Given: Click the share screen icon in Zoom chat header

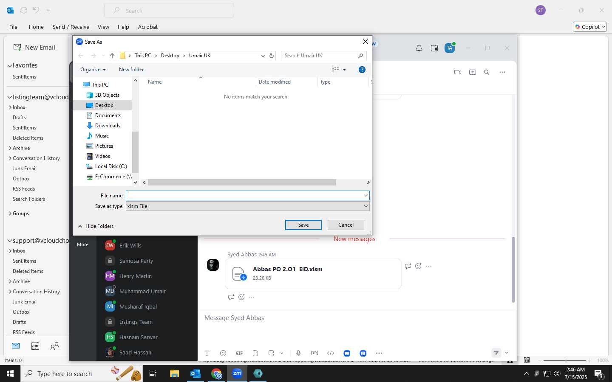Looking at the screenshot, I should coord(473,72).
